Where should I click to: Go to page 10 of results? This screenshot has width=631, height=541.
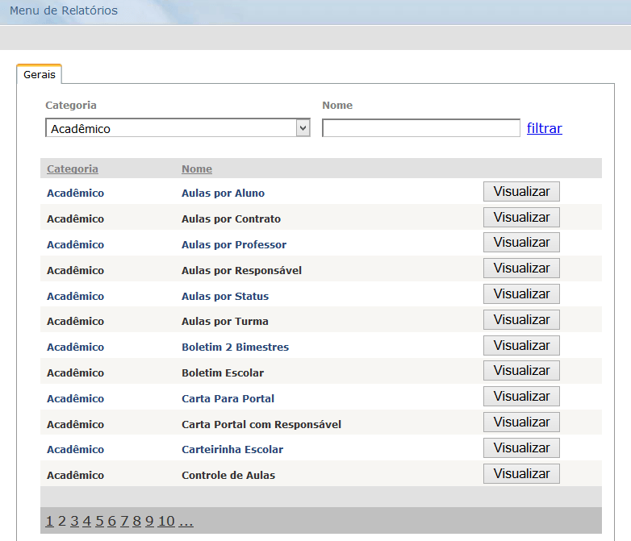click(166, 521)
